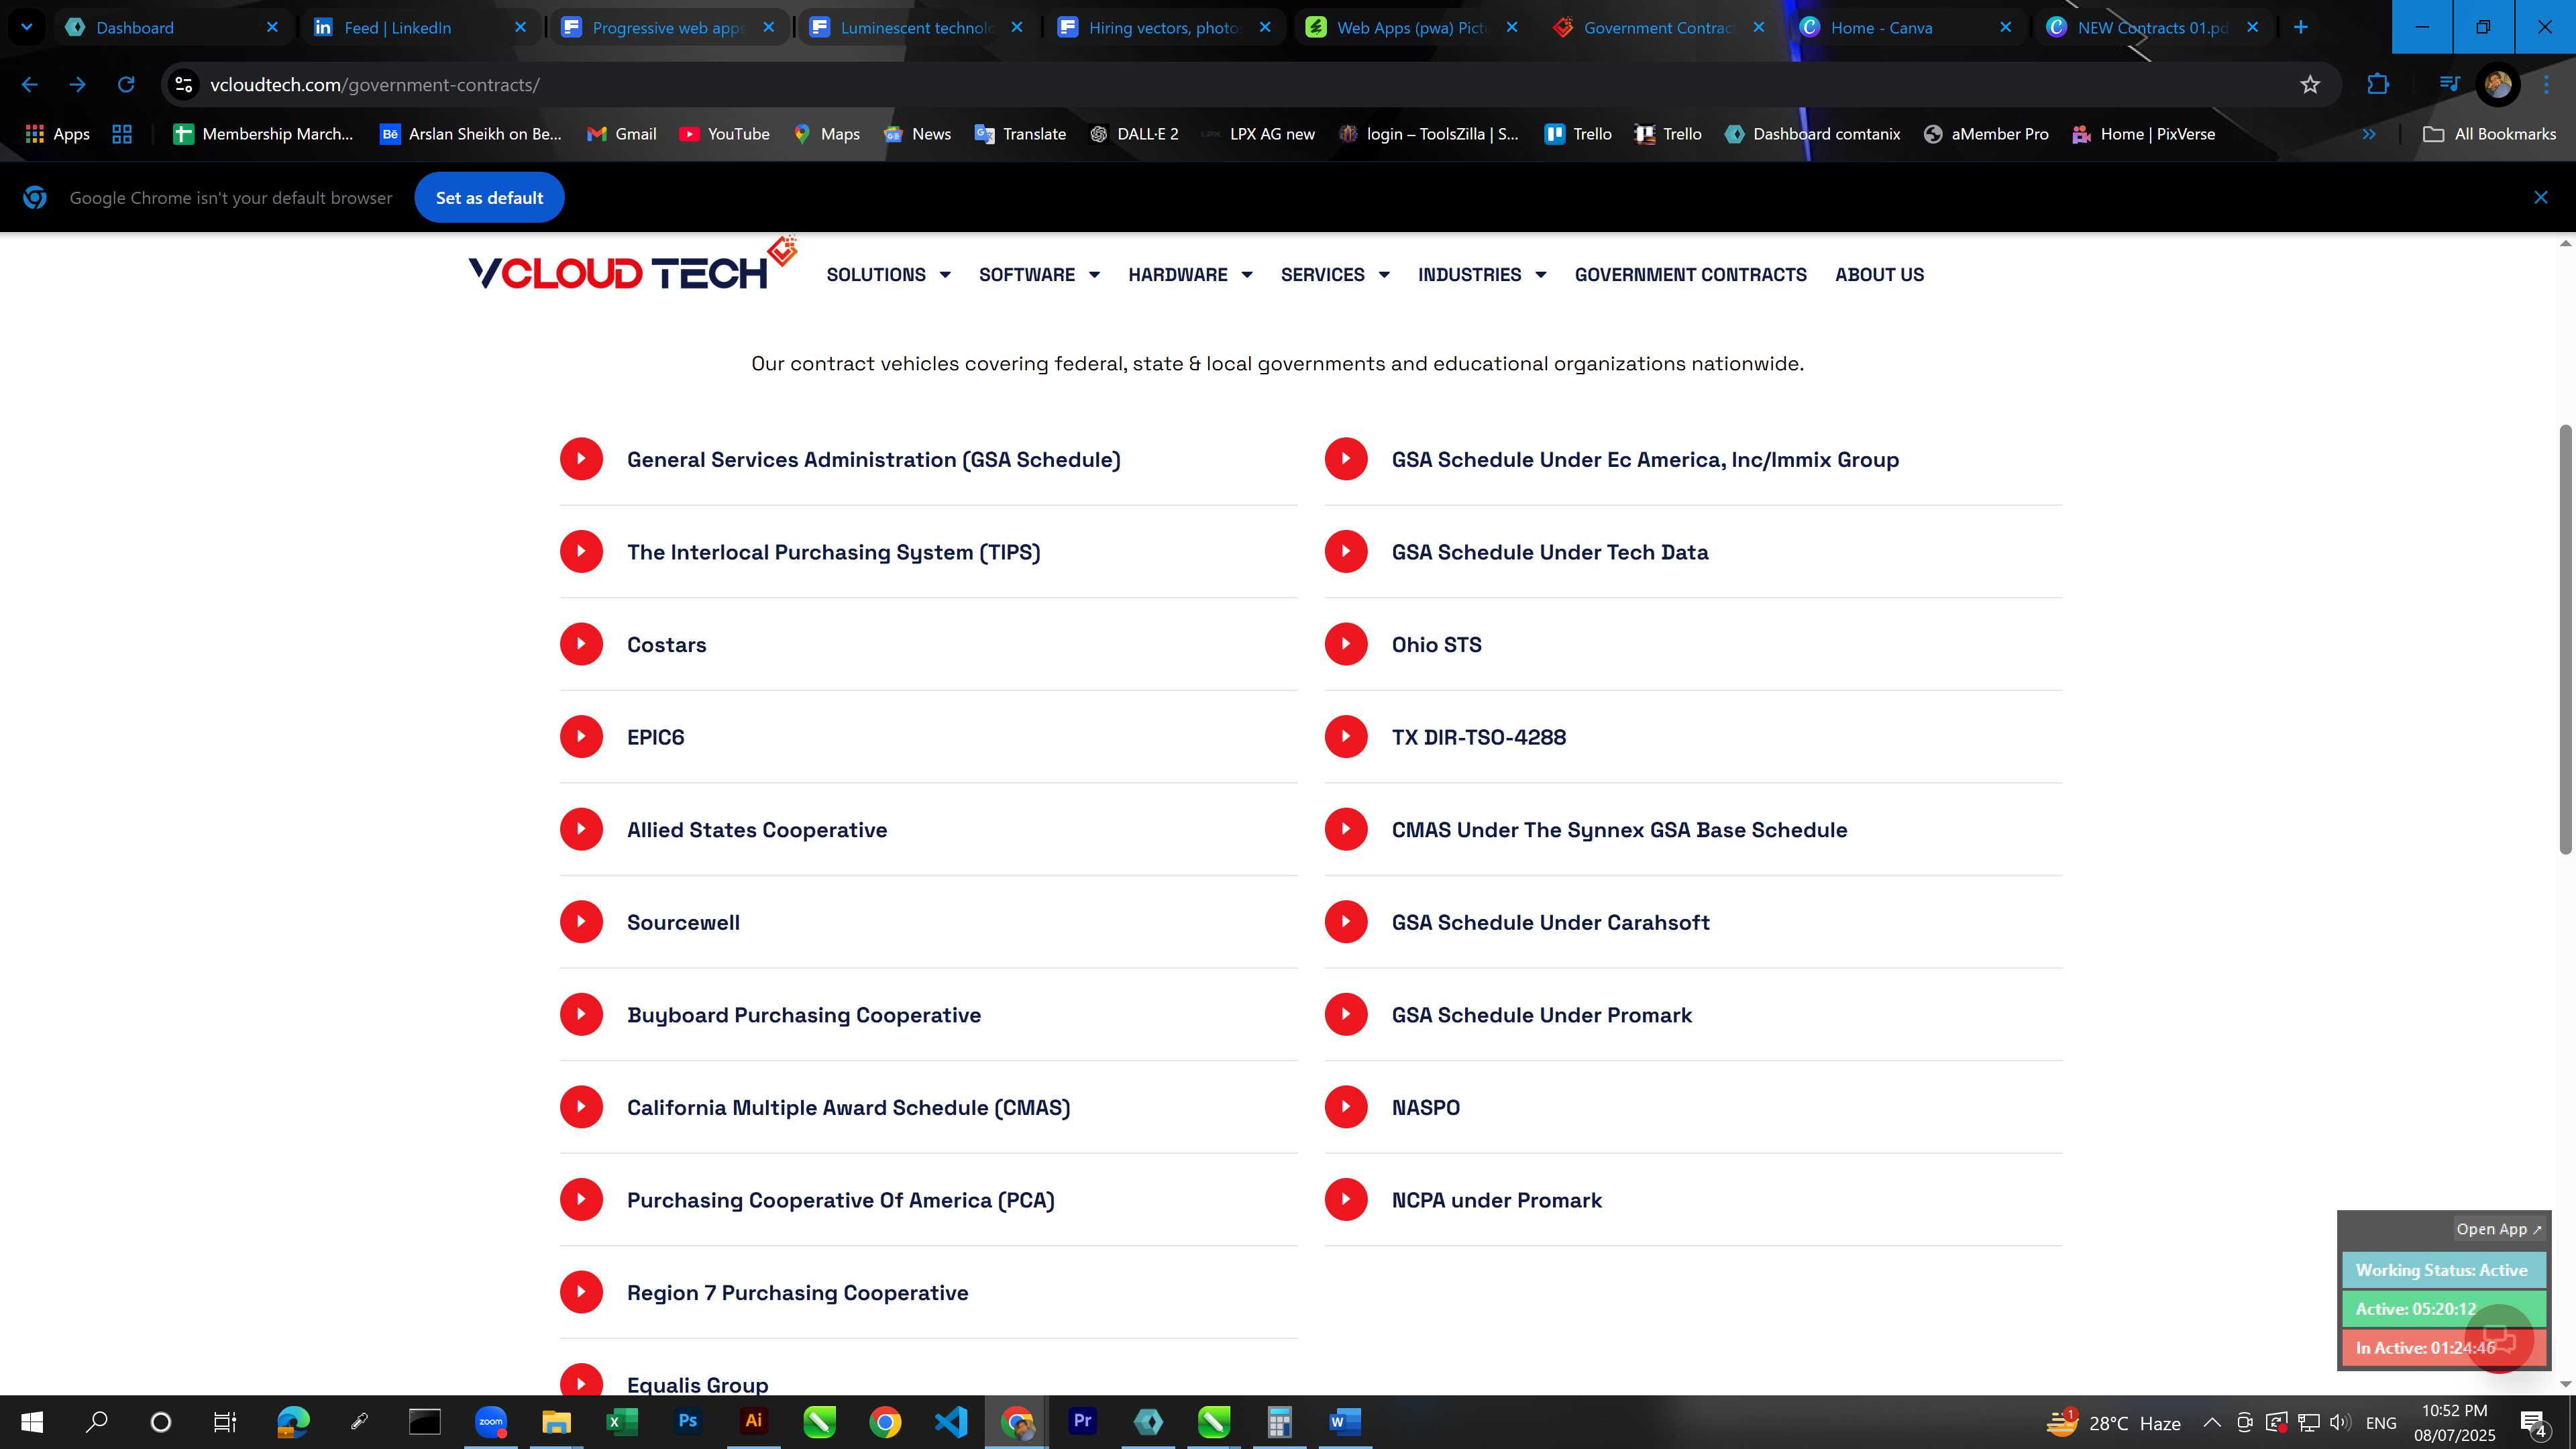Image resolution: width=2576 pixels, height=1449 pixels.
Task: Open the GOVERNMENT CONTRACTS nav item
Action: tap(1690, 274)
